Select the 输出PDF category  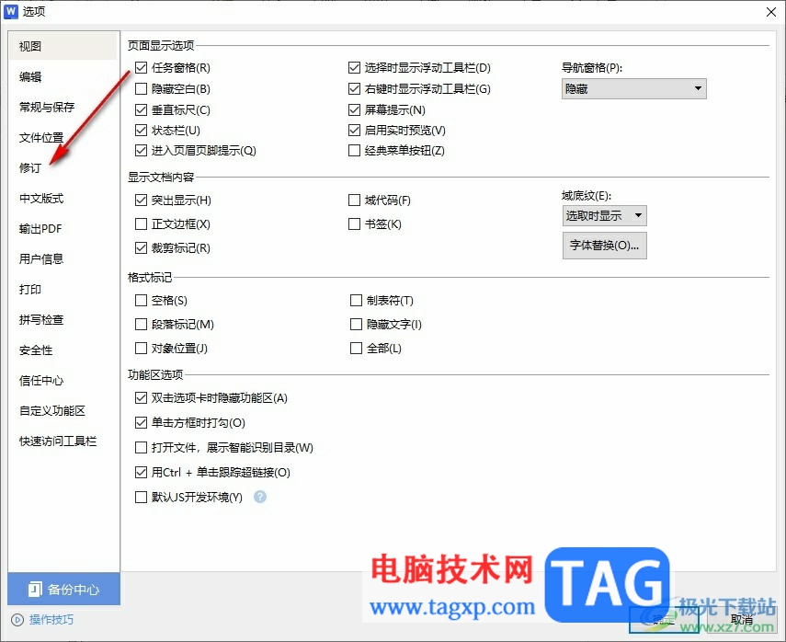pyautogui.click(x=63, y=229)
